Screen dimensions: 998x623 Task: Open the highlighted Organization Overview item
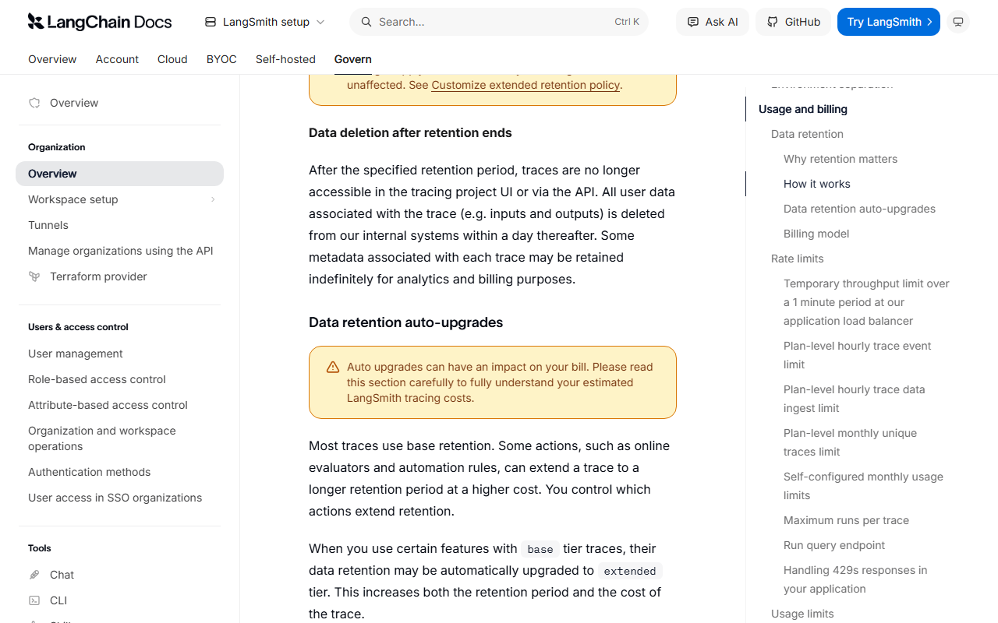coord(119,174)
